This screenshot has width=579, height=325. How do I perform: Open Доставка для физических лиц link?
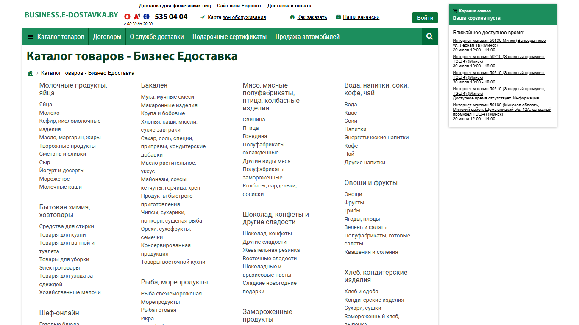pos(175,6)
